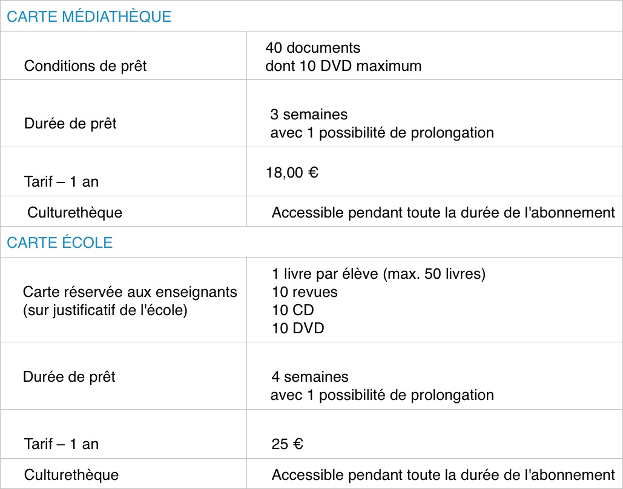Click the CARTE ÉCOLE heading

click(x=59, y=242)
